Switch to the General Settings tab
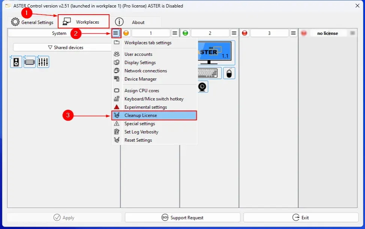Screen dimensions: 365x229 point(32,22)
